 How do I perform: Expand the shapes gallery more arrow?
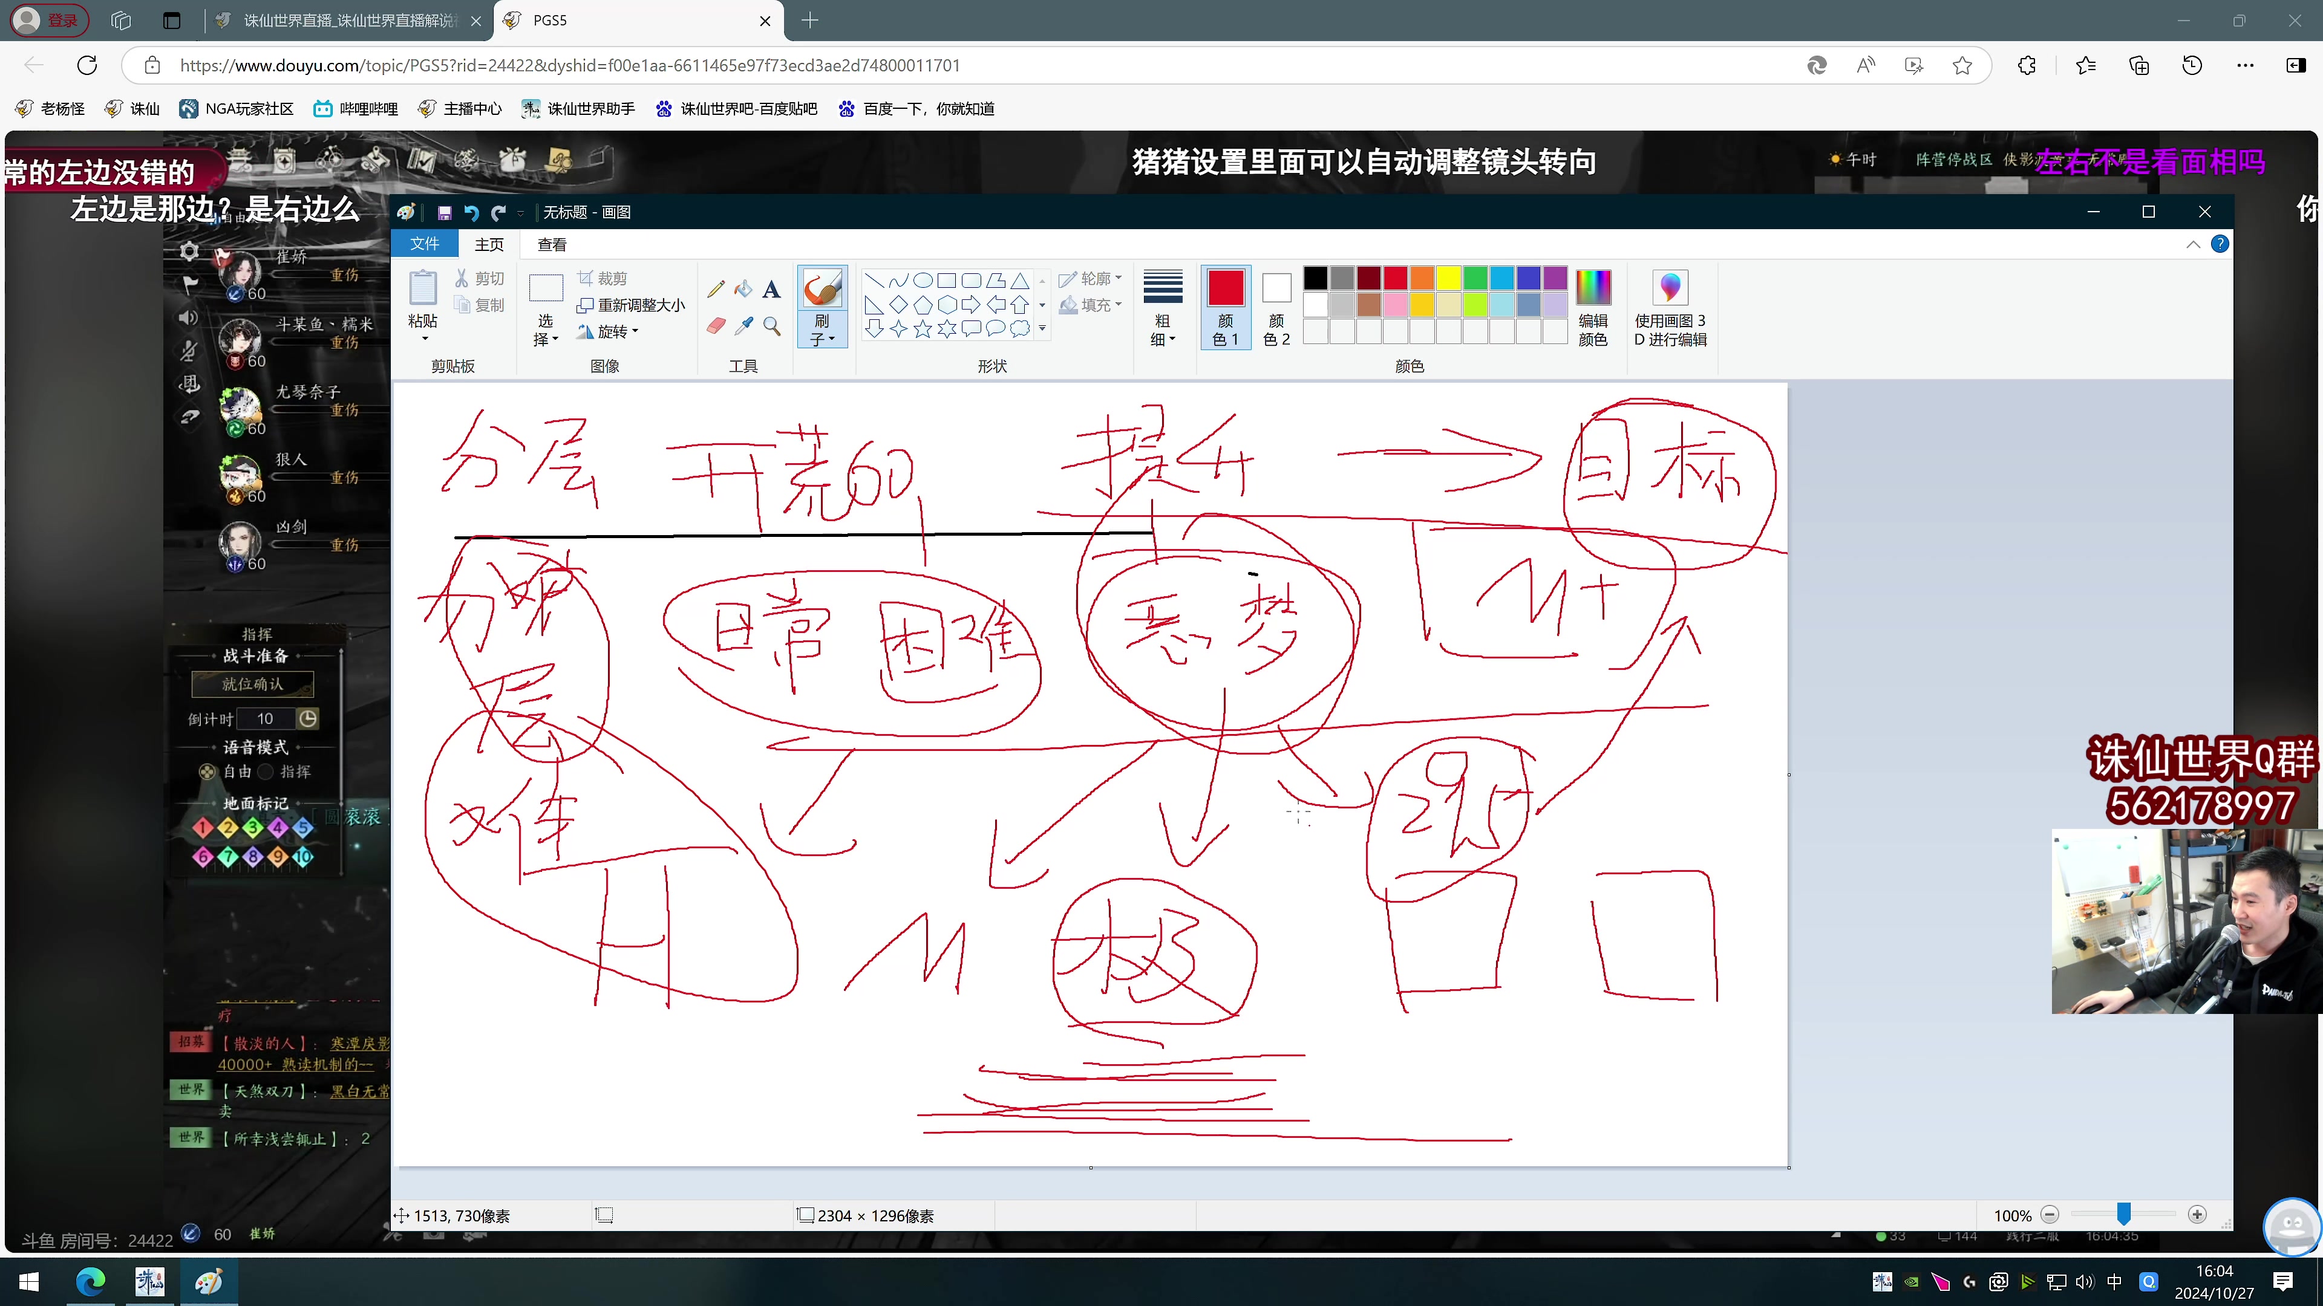click(1042, 329)
